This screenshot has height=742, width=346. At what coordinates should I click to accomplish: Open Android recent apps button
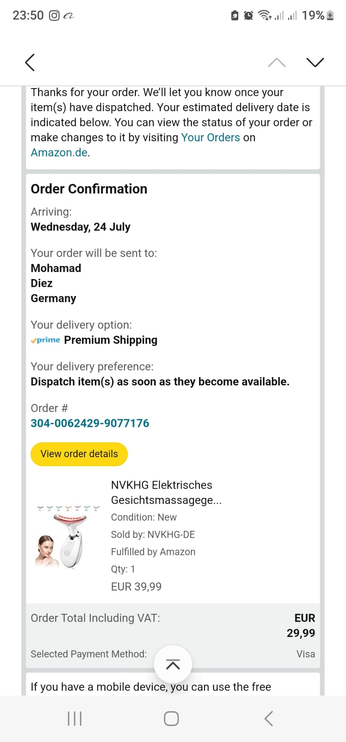[x=75, y=718]
